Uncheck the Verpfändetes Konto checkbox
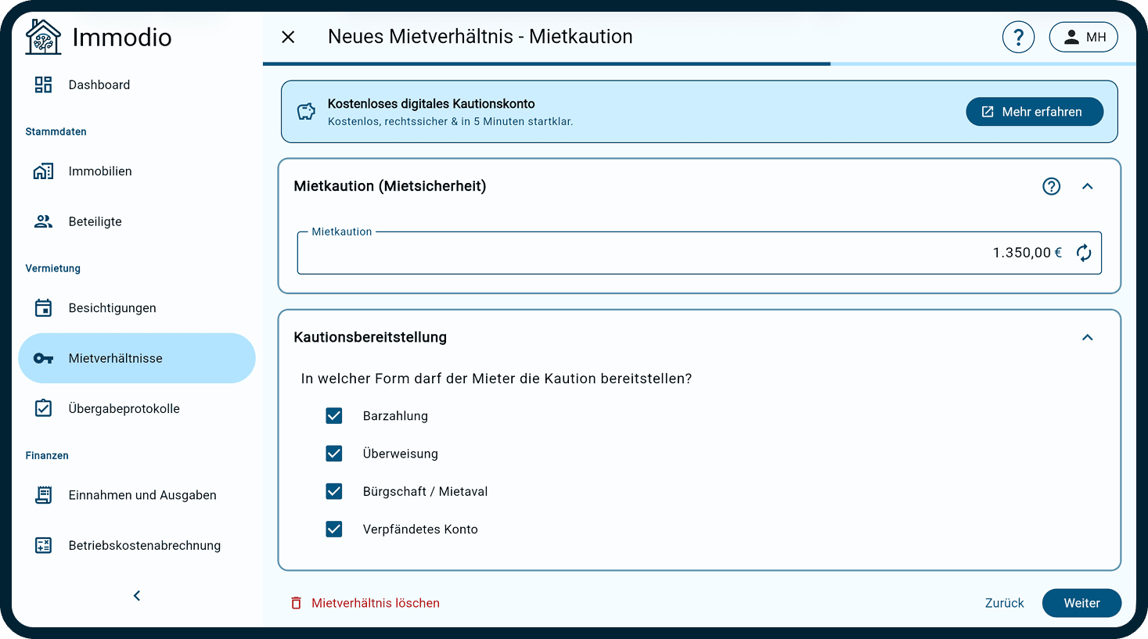This screenshot has height=639, width=1148. [334, 530]
